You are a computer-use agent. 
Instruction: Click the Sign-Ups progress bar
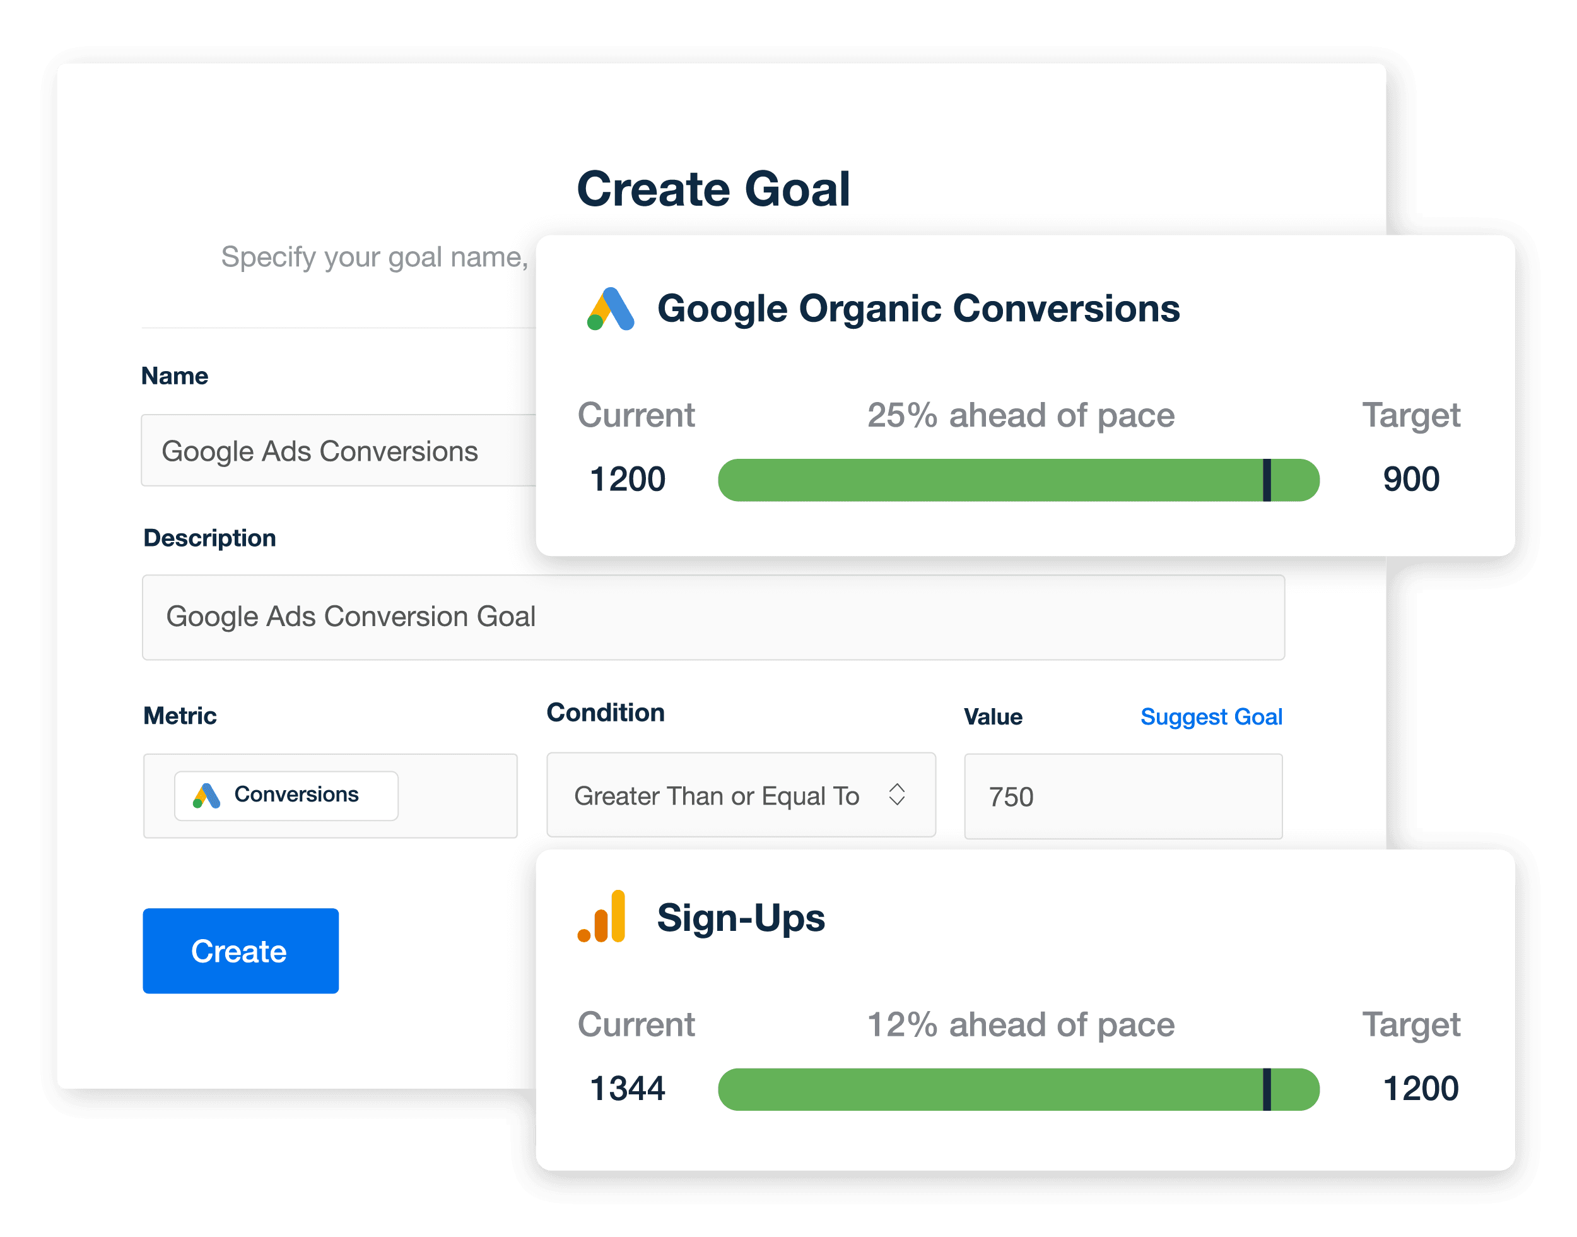pyautogui.click(x=1017, y=1089)
